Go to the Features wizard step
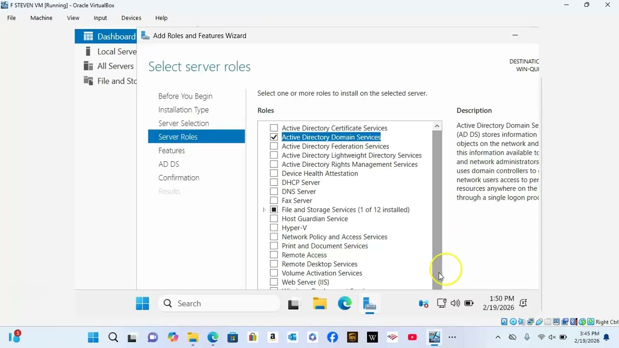This screenshot has width=619, height=348. pyautogui.click(x=171, y=150)
